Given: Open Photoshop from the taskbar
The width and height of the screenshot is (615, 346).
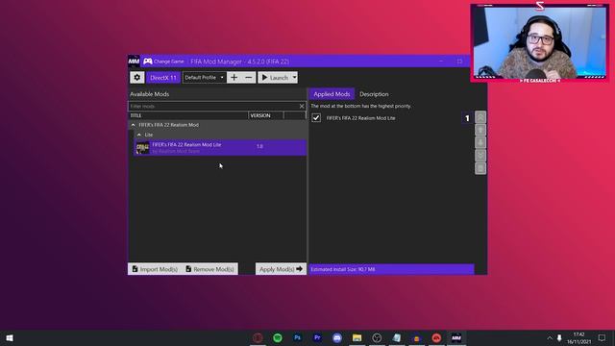Looking at the screenshot, I should tap(297, 337).
